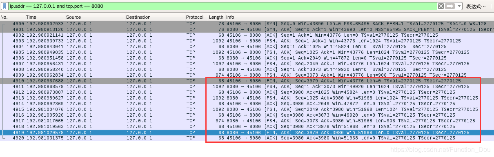Select packet number 4902
494x157 pixels.
247,35
